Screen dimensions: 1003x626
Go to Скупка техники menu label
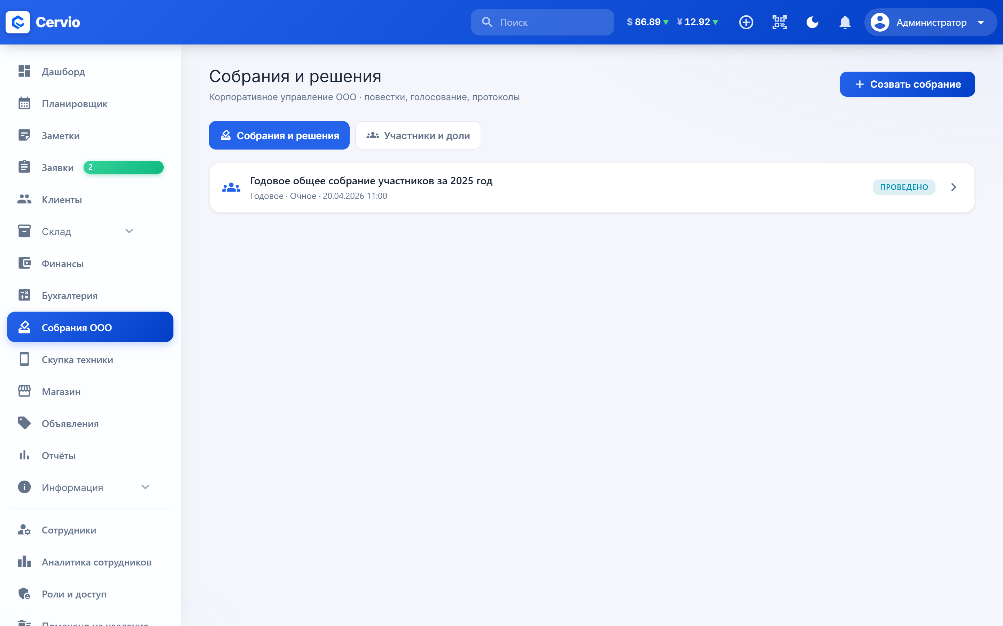click(x=78, y=360)
